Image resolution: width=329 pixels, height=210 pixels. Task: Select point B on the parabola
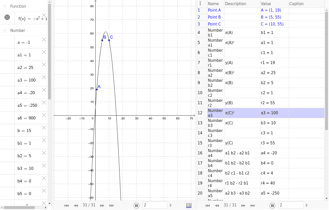(x=102, y=40)
